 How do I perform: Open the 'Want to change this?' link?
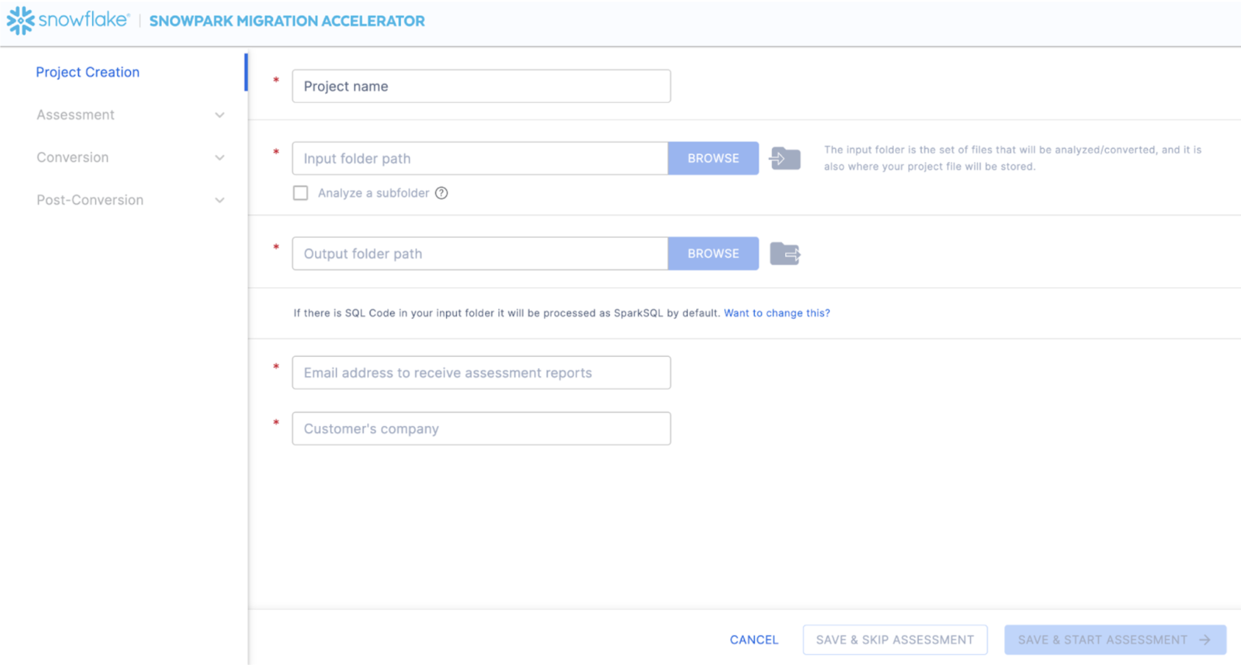777,313
